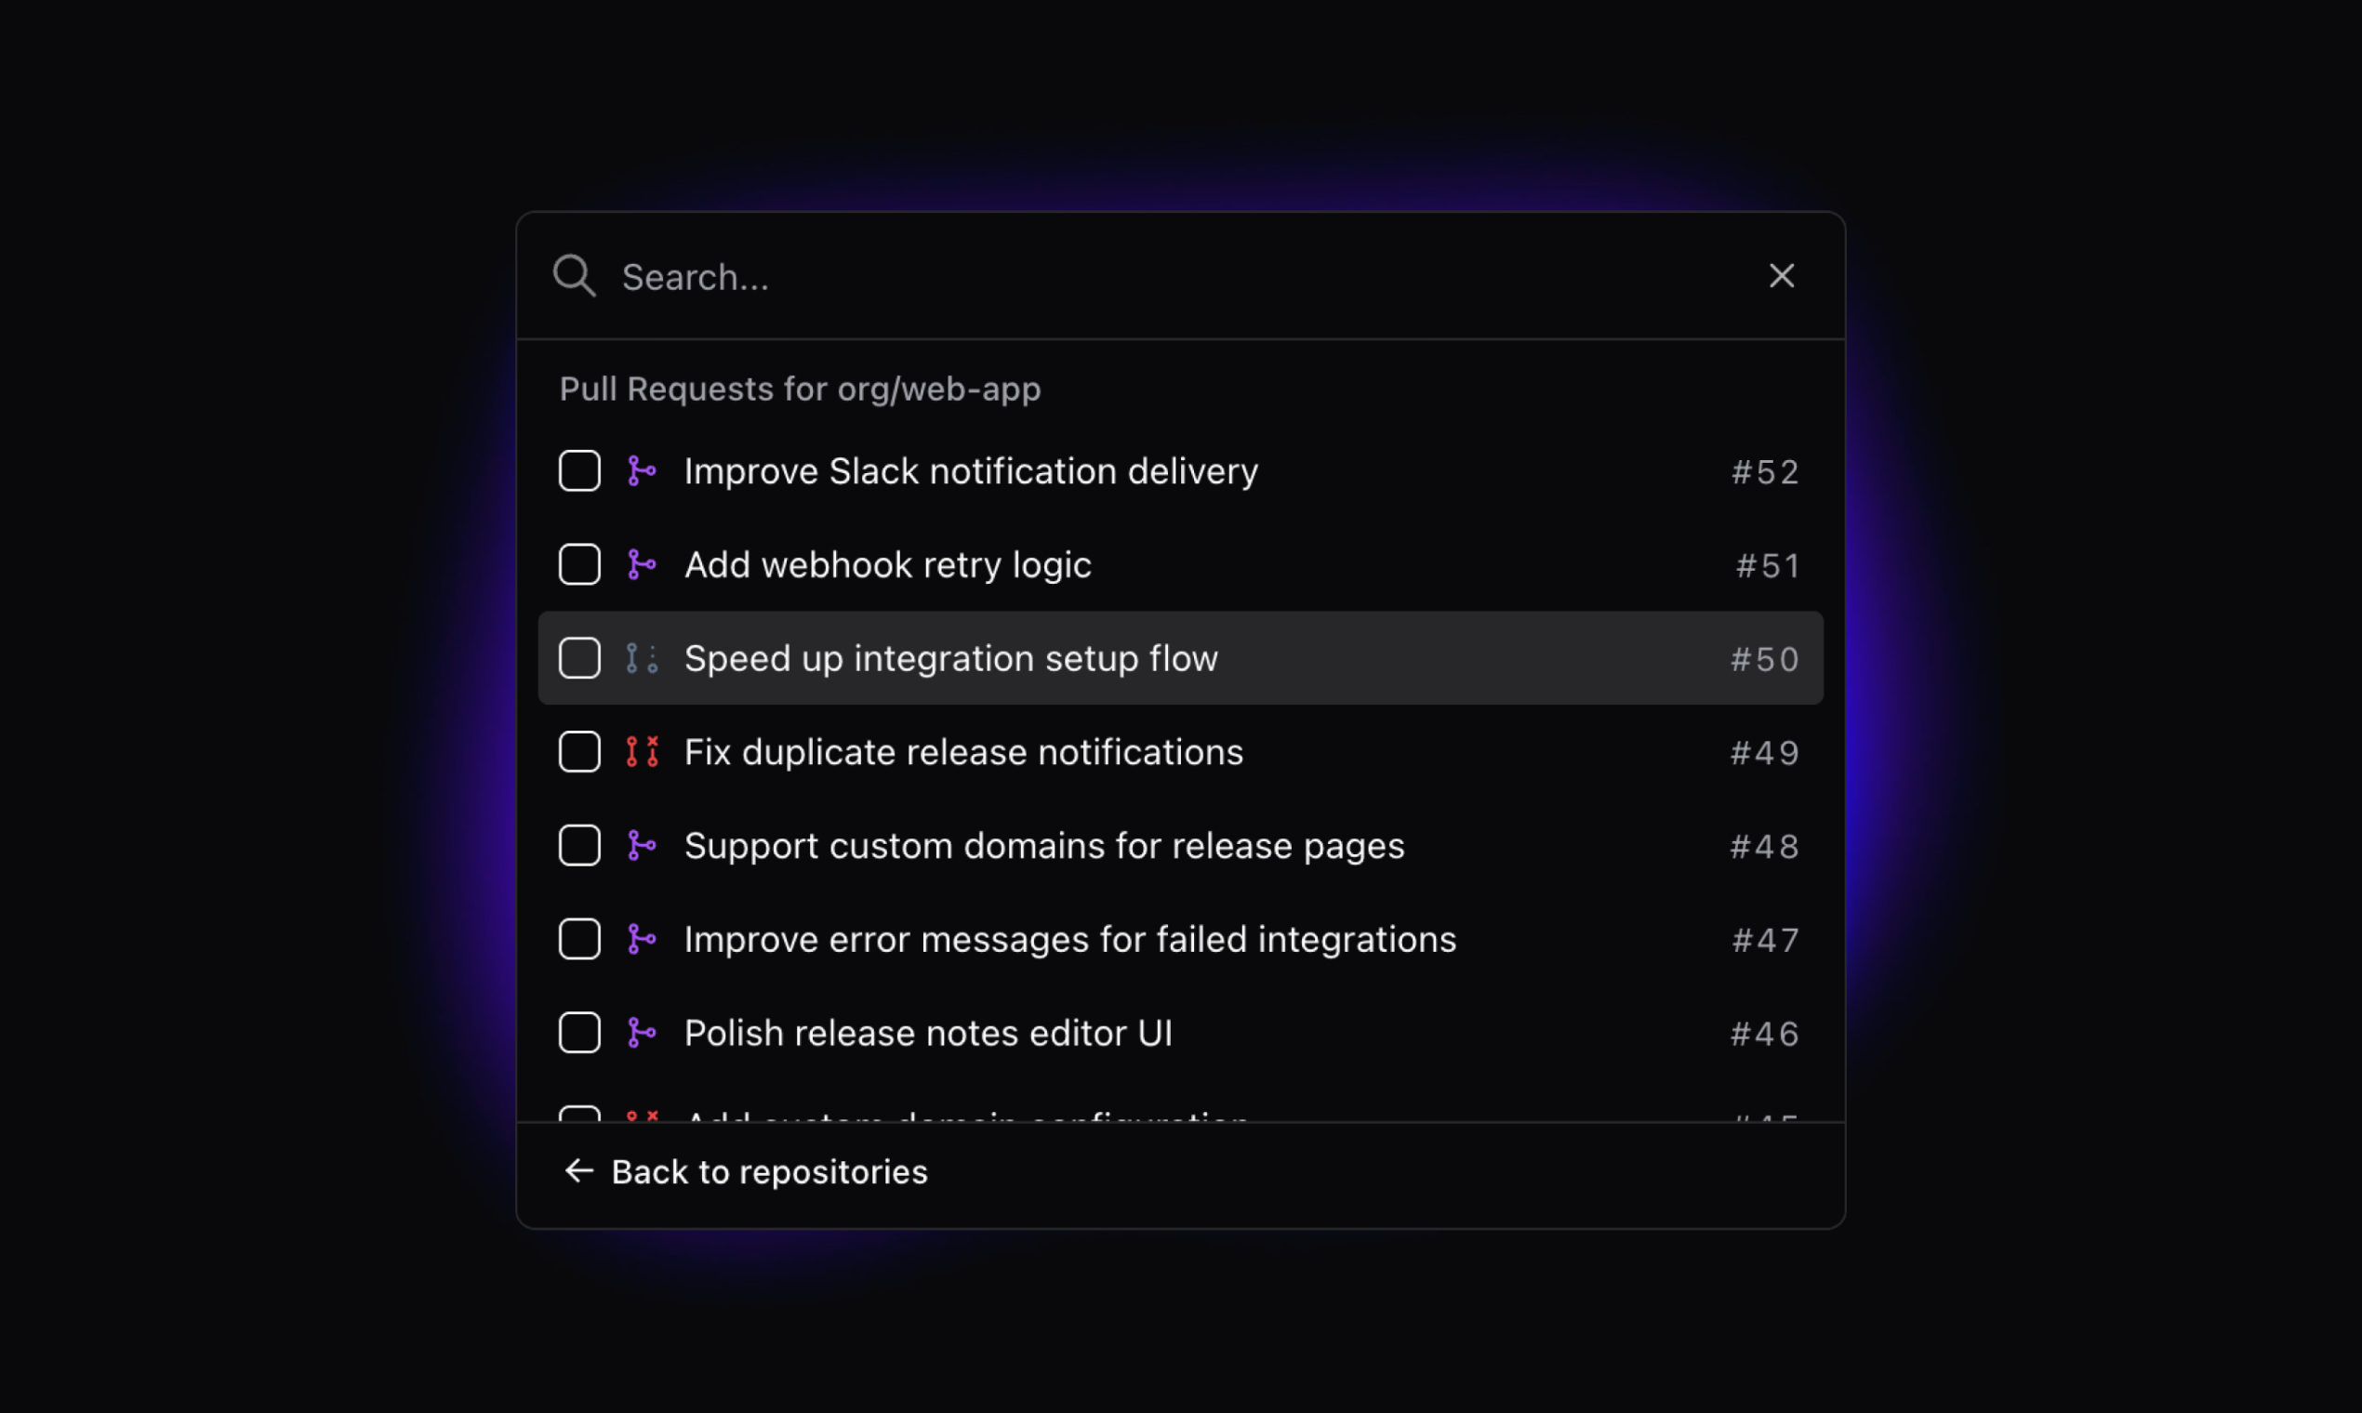Open pull request #50 Speed up integration setup flow
2362x1413 pixels.
(x=950, y=658)
